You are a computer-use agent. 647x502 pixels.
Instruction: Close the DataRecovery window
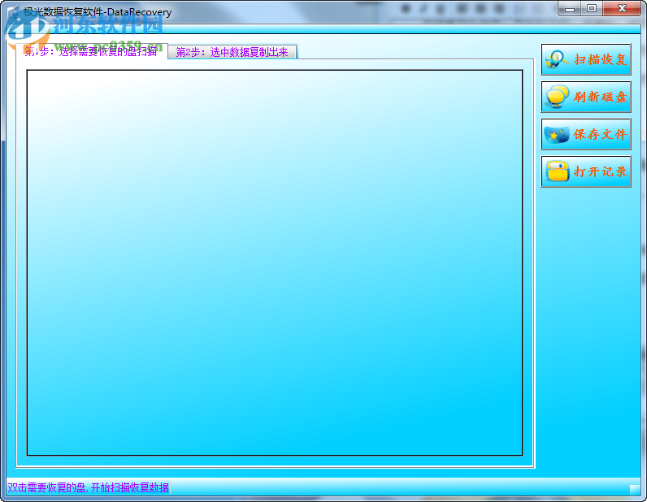coord(622,8)
